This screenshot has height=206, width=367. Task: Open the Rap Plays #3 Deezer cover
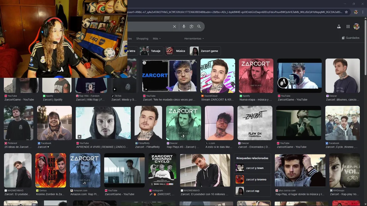tap(183, 123)
